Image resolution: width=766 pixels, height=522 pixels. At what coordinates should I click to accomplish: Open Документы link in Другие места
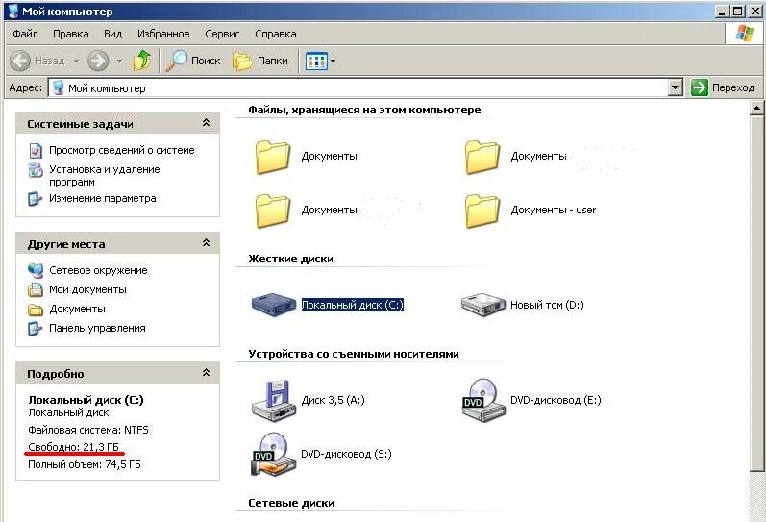point(77,309)
